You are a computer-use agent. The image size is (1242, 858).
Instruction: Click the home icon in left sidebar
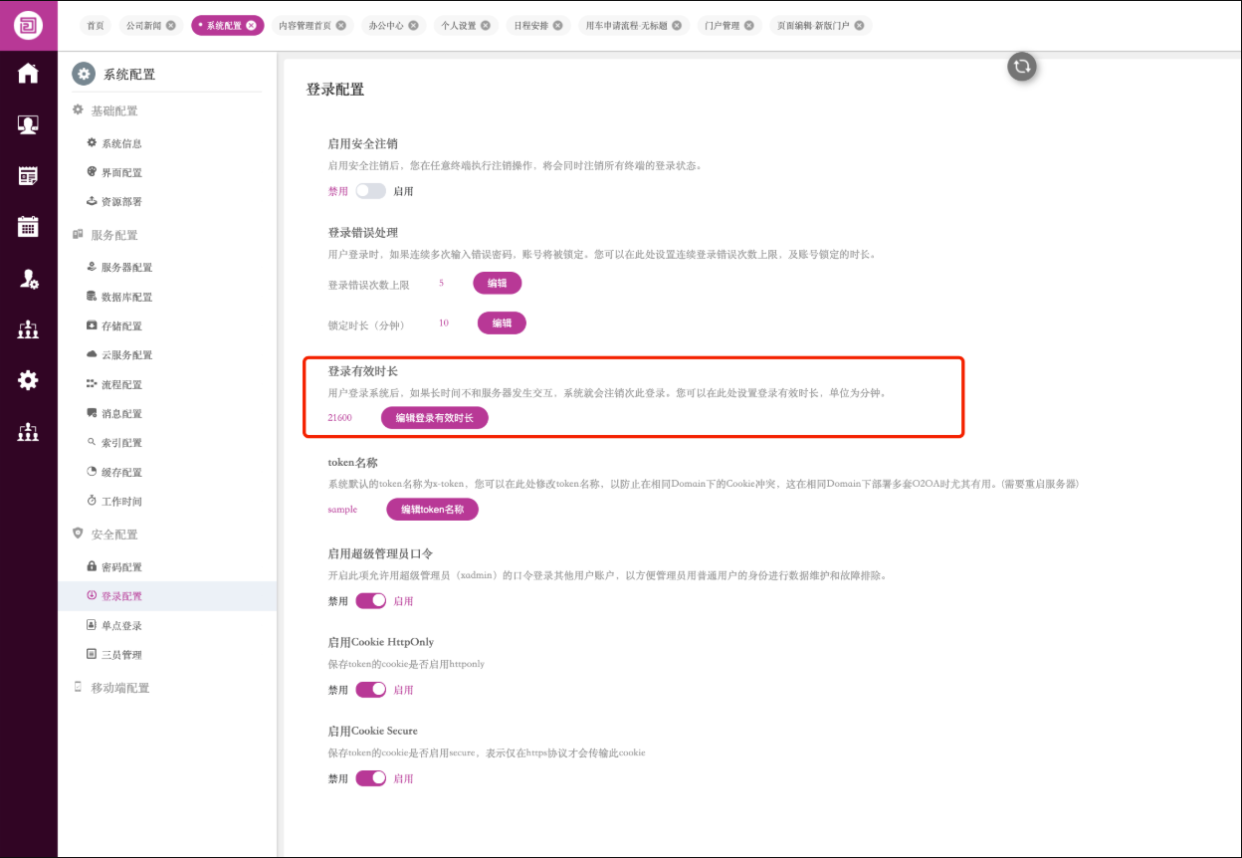tap(28, 73)
